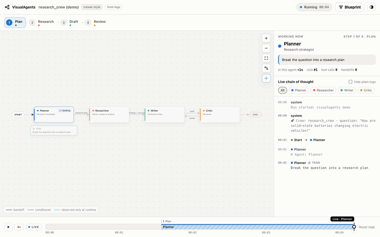
Task: Click Reset map
Action: [367, 227]
